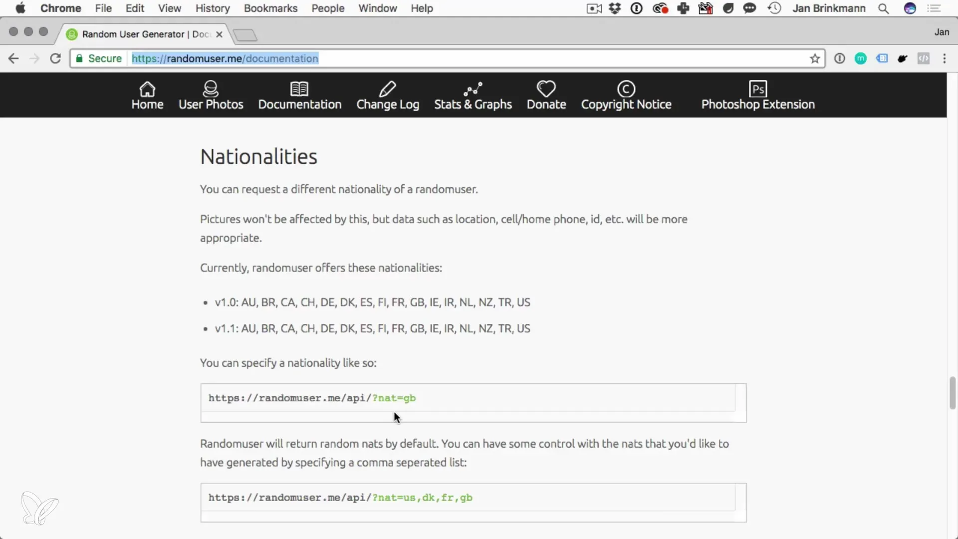Click the ?nat=us,dk,fr,gb API URL example
958x539 pixels.
click(x=340, y=498)
